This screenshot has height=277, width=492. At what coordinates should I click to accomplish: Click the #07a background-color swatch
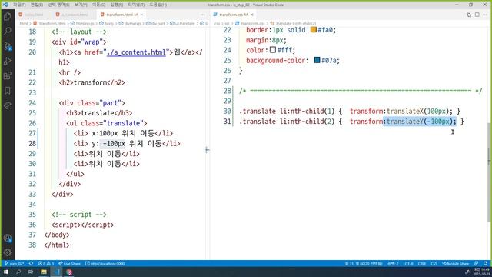coord(317,60)
